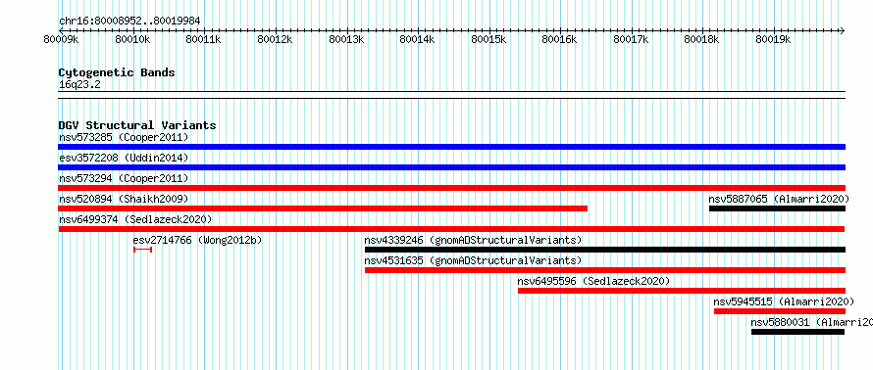Select the 80017k ruler tick label
The image size is (873, 370).
[x=632, y=39]
